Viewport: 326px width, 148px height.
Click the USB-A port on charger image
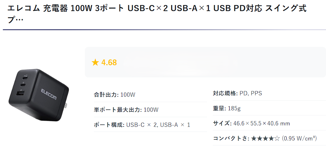coord(20,95)
